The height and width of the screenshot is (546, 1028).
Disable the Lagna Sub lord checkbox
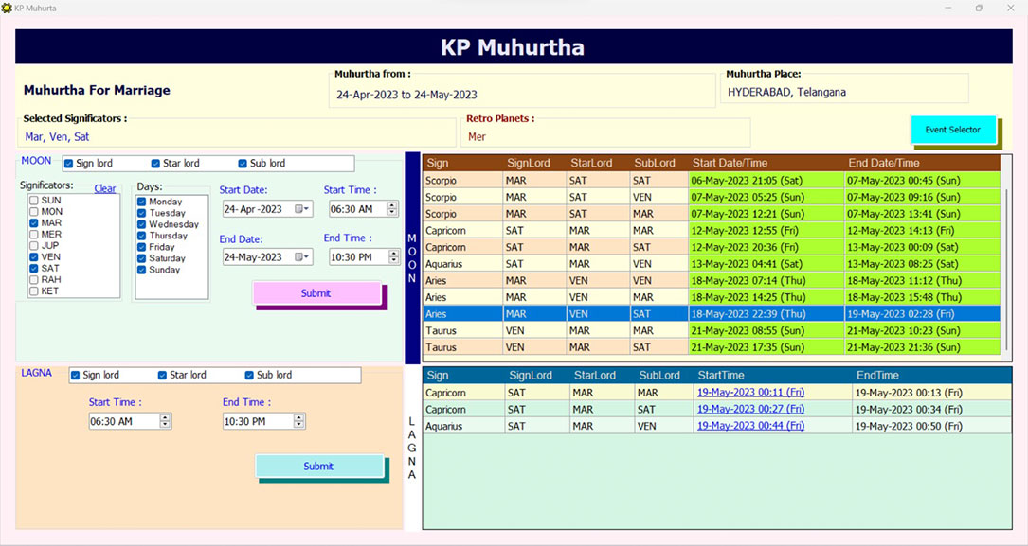coord(250,376)
